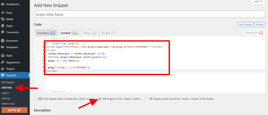This screenshot has width=268, height=115.
Task: Click the Pages icon in sidebar
Action: click(x=3, y=26)
